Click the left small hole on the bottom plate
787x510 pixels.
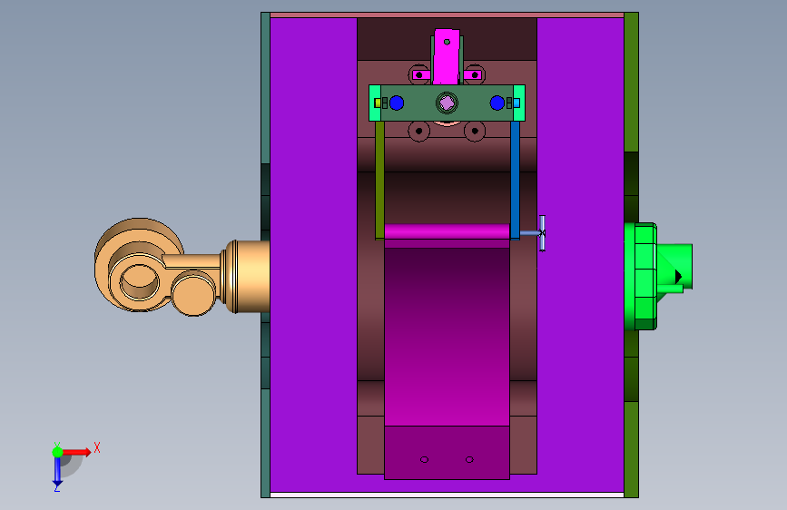pos(424,459)
